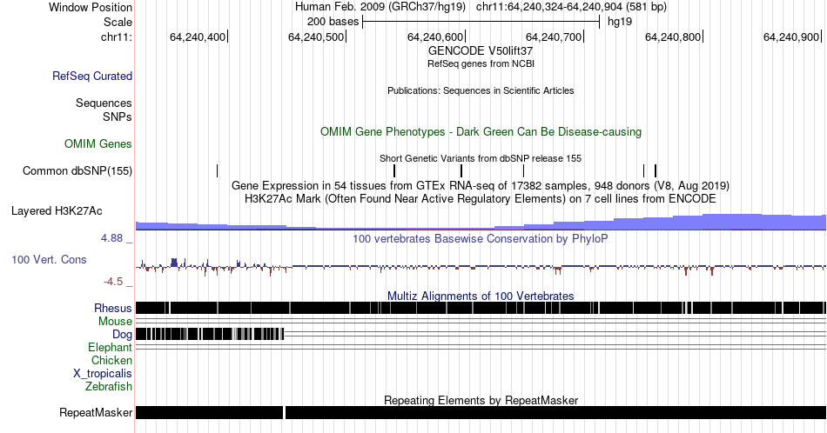Click the SNPs track label
Screen dimensions: 827x433
(x=118, y=117)
